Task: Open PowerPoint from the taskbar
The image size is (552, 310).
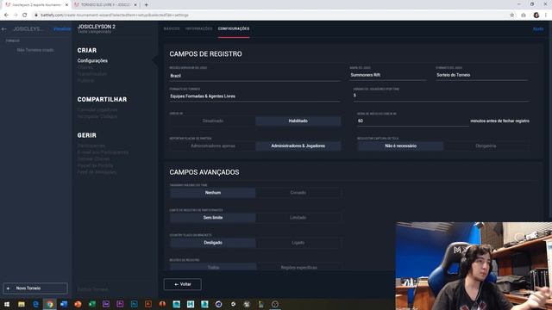Action: (78, 304)
